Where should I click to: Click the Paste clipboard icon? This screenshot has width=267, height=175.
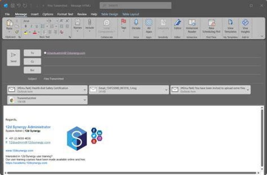[x=9, y=23]
